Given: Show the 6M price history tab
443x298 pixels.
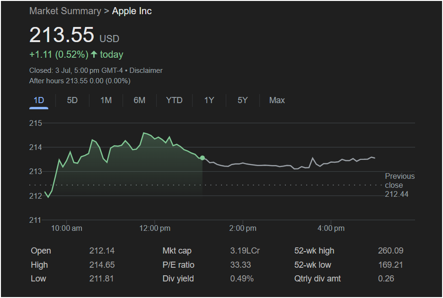Looking at the screenshot, I should point(140,100).
